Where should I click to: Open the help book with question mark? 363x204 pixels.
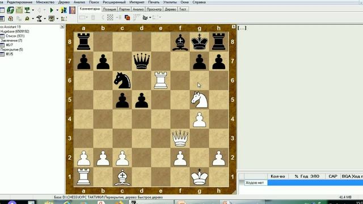pos(73,10)
